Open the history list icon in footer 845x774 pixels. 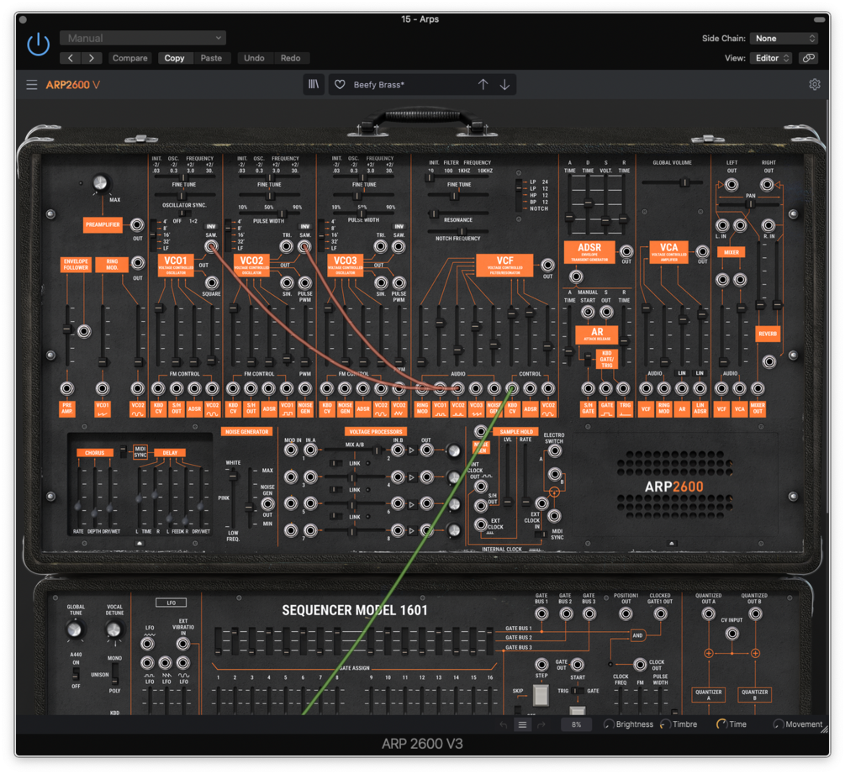(522, 725)
